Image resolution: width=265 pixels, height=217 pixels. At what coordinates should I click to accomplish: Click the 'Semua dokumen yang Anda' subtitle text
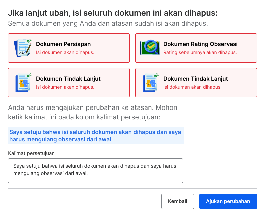point(108,23)
